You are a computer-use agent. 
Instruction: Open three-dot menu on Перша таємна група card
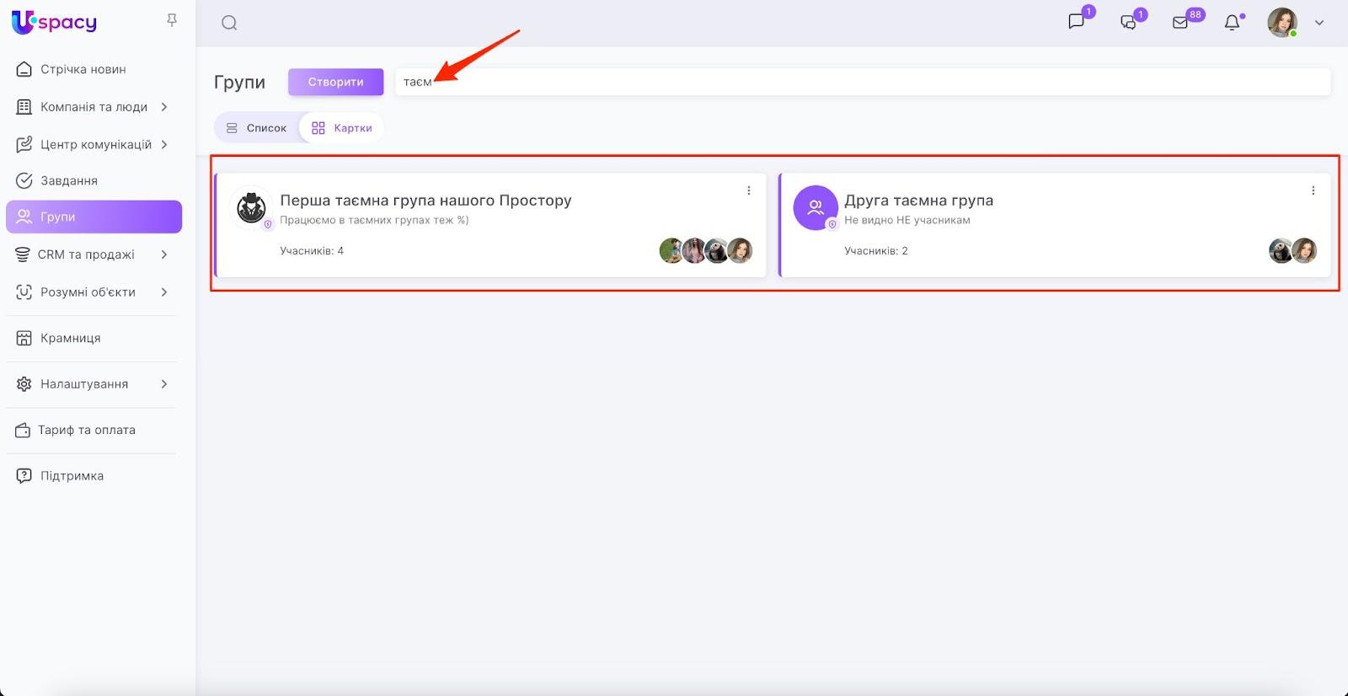tap(748, 190)
